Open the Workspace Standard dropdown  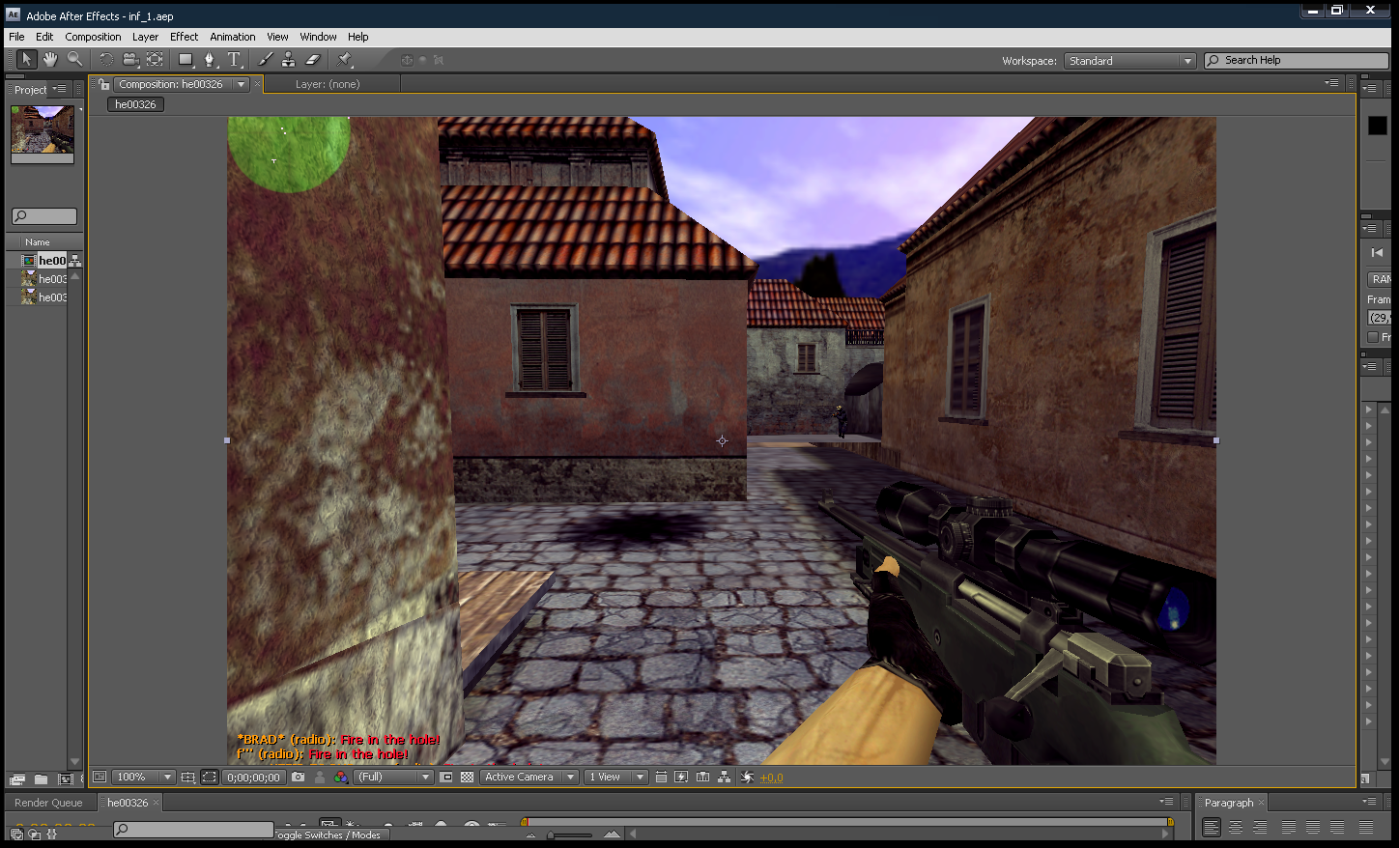point(1130,61)
